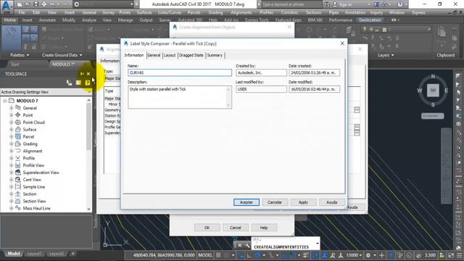Click the Mass Haul Line icon in tree
Screen dimensions: 464x261
[17, 208]
